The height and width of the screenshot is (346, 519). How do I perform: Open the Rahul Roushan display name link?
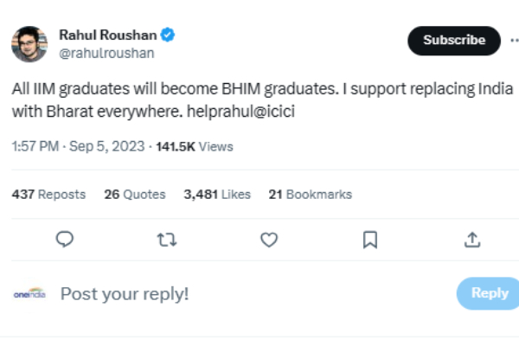click(108, 35)
